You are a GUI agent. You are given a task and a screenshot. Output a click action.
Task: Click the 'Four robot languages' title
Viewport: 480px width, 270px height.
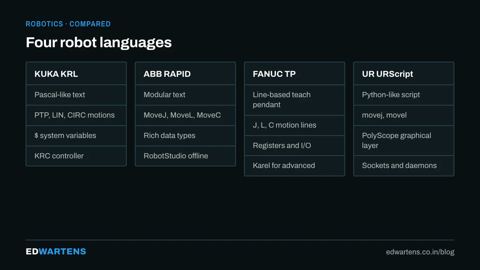click(x=98, y=42)
